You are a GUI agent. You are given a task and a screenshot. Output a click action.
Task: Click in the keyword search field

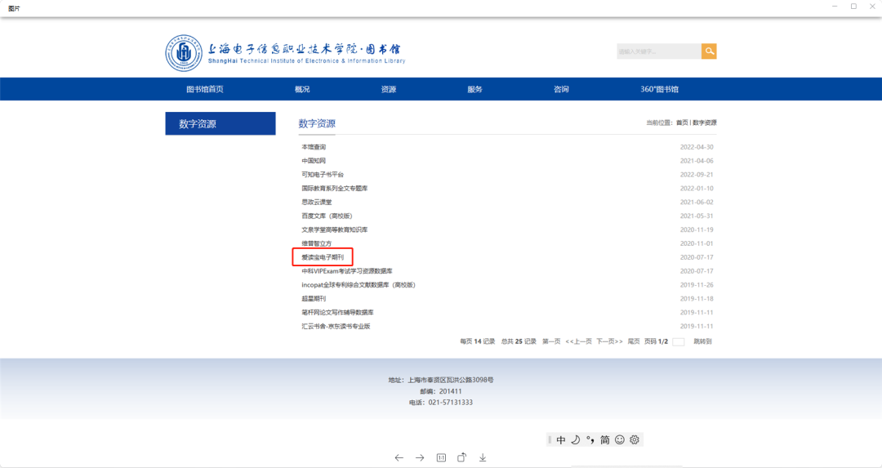(x=659, y=51)
